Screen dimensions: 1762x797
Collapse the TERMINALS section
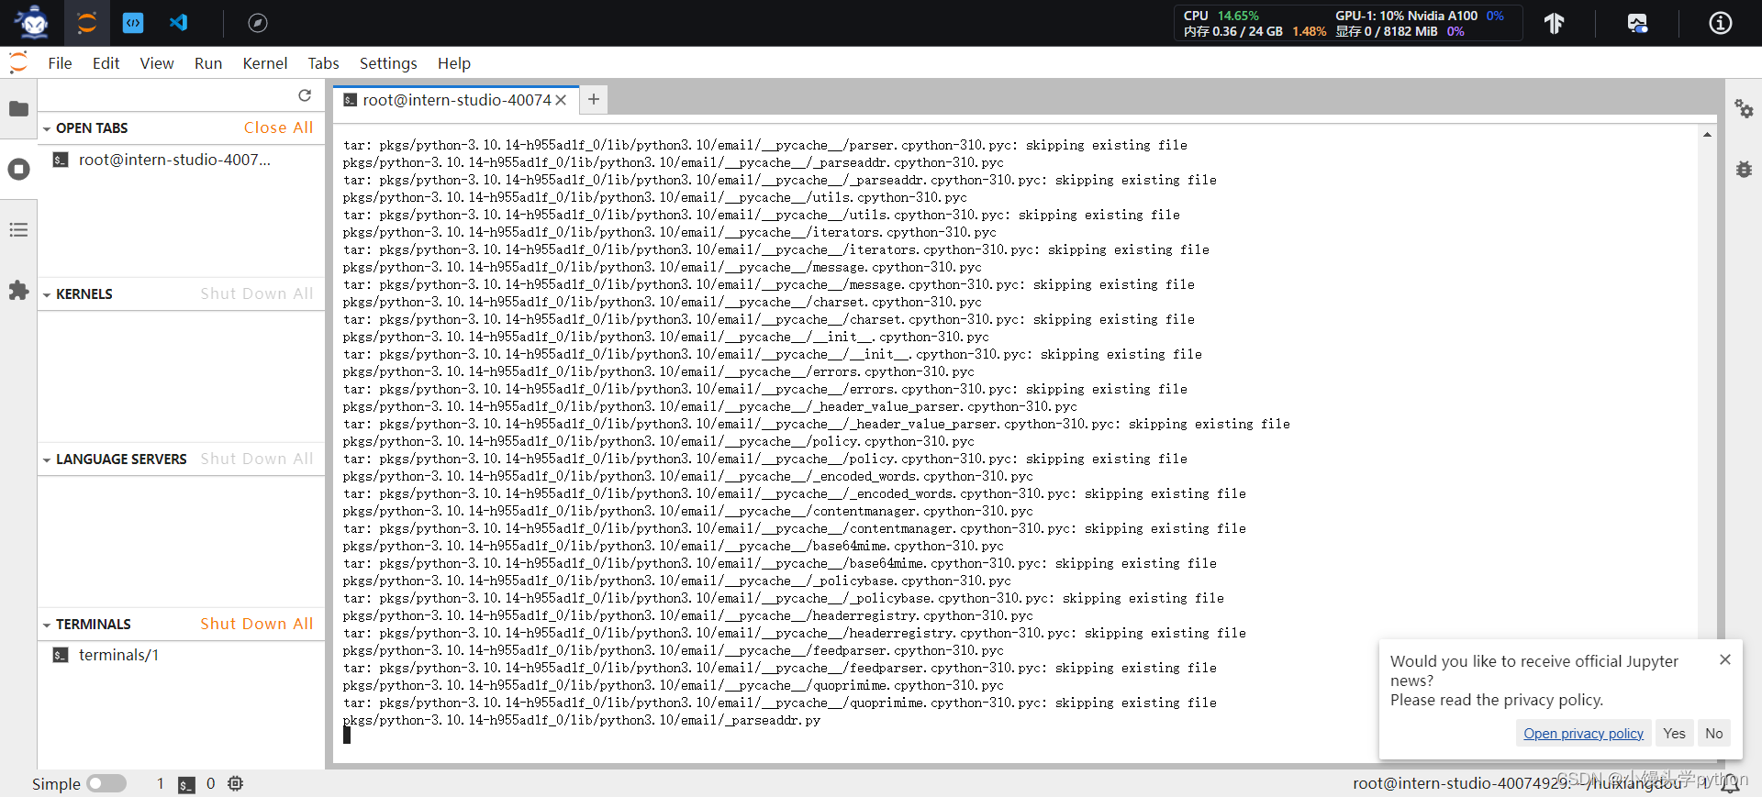click(x=47, y=625)
